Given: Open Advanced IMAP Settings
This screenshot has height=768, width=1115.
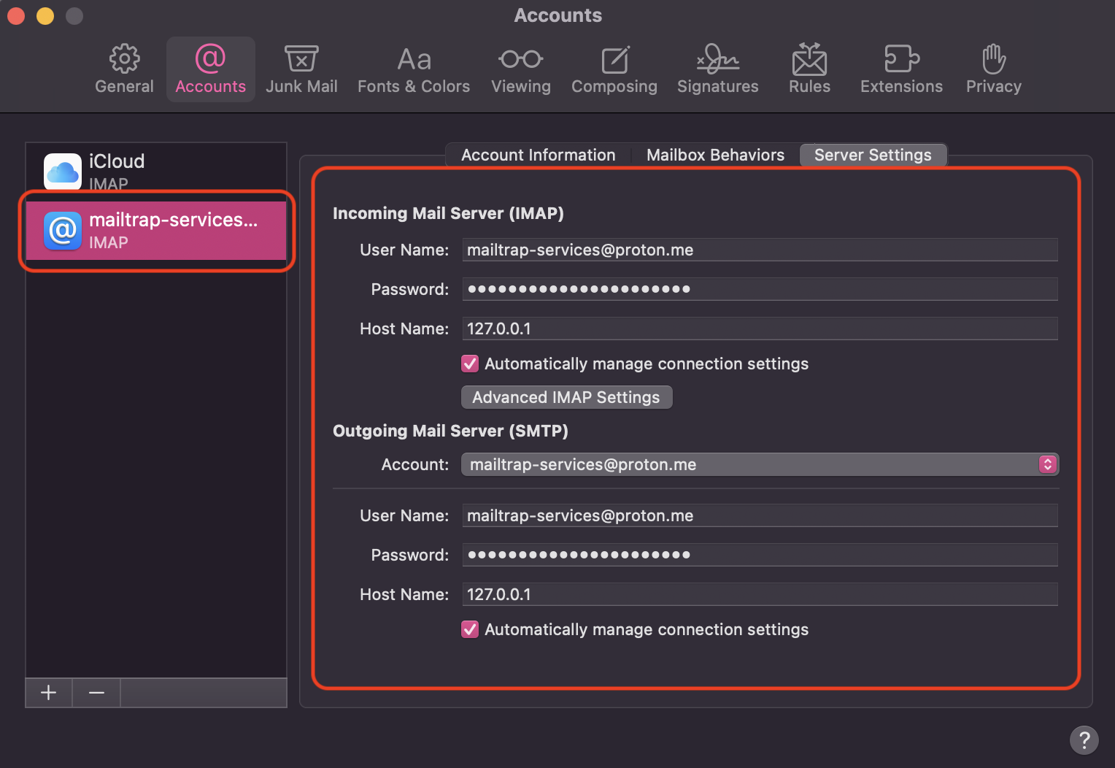Looking at the screenshot, I should (x=566, y=397).
